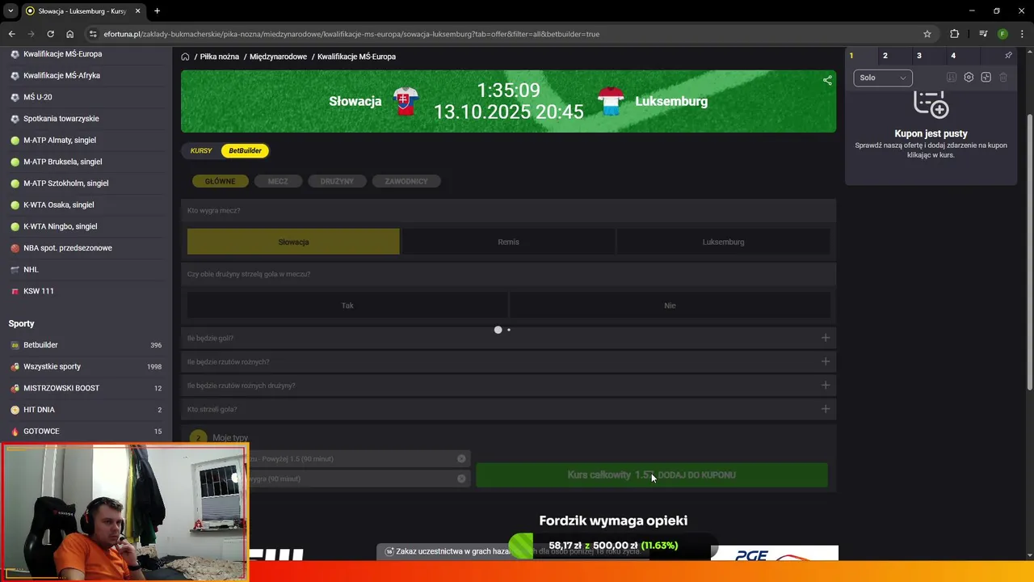Open Piłka nożna breadcrumb
Image resolution: width=1034 pixels, height=582 pixels.
[x=220, y=57]
